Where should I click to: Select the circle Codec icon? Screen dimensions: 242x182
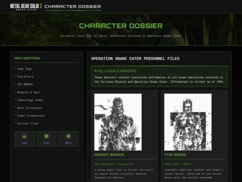pos(47,136)
